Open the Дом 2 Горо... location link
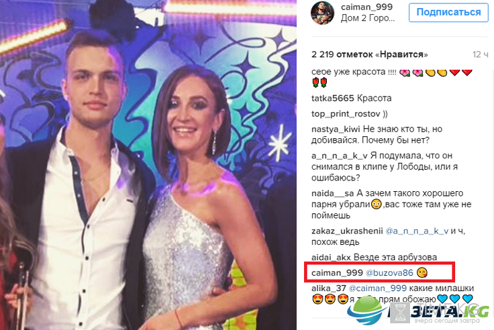This screenshot has width=494, height=330. point(367,18)
